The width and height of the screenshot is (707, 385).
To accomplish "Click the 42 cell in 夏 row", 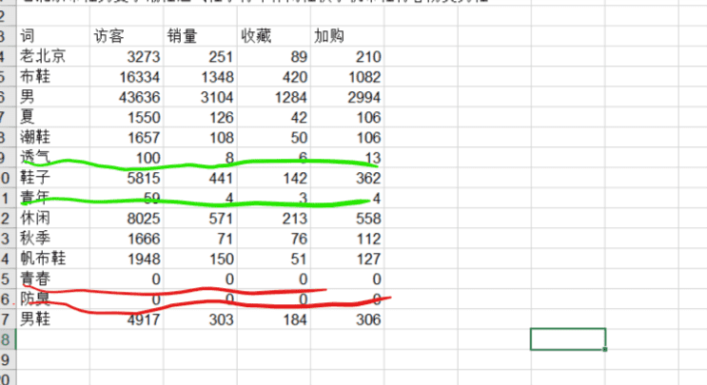I will [x=274, y=117].
